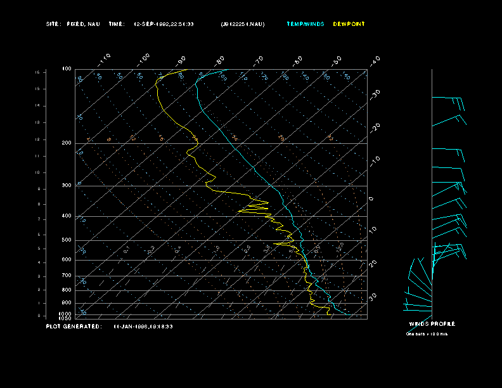Click the 200 pressure level label

[x=67, y=143]
